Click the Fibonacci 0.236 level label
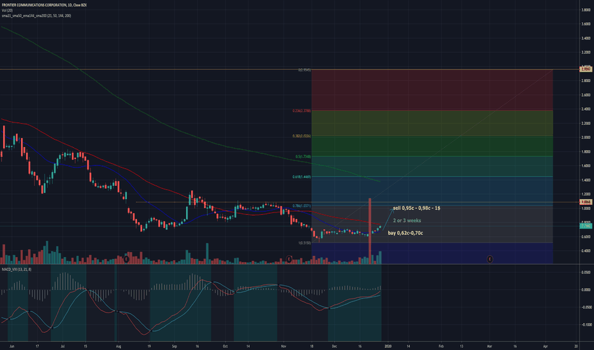 point(301,111)
